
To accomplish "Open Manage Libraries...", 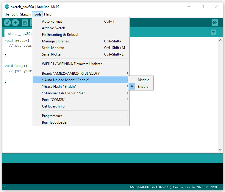I will click(x=81, y=41).
